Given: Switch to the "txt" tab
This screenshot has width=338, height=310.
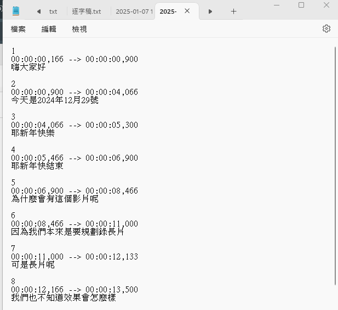Looking at the screenshot, I should pyautogui.click(x=53, y=12).
